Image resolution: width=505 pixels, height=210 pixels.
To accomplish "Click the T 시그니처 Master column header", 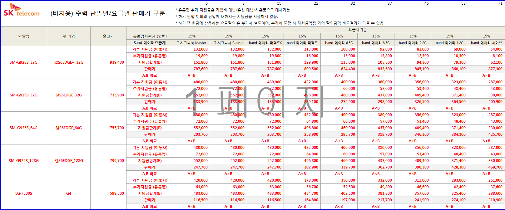I will [191, 43].
